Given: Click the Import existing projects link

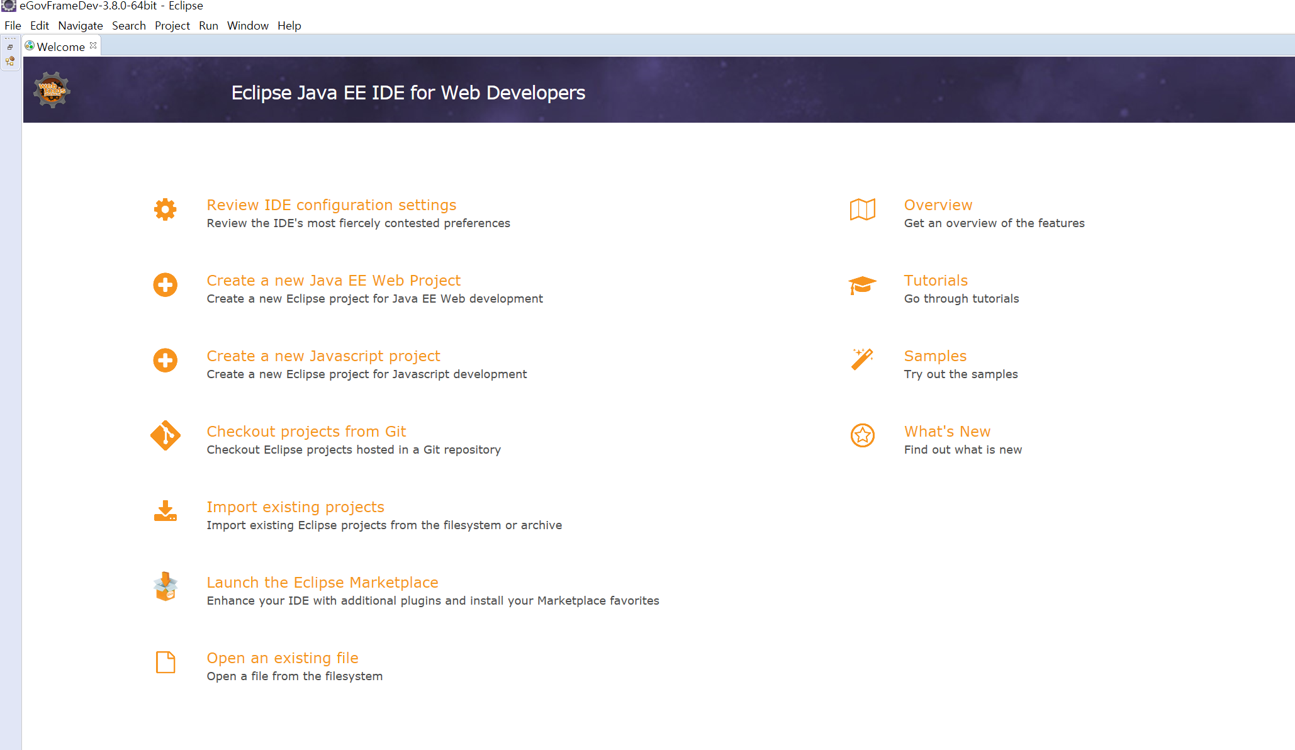Looking at the screenshot, I should click(x=295, y=507).
